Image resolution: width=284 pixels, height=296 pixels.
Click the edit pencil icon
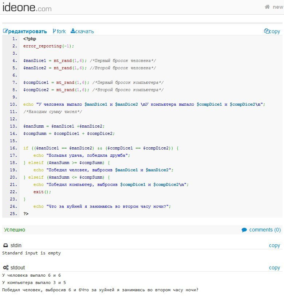click(x=5, y=31)
